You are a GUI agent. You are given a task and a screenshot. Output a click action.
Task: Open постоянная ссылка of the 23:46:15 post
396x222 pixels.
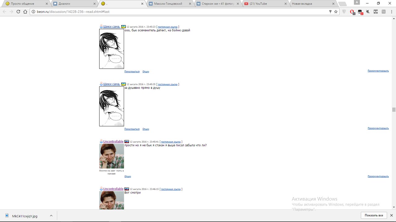[x=171, y=189]
